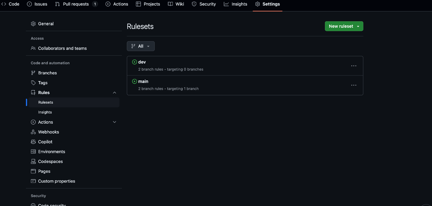
Task: Switch to the Projects tab
Action: click(148, 4)
